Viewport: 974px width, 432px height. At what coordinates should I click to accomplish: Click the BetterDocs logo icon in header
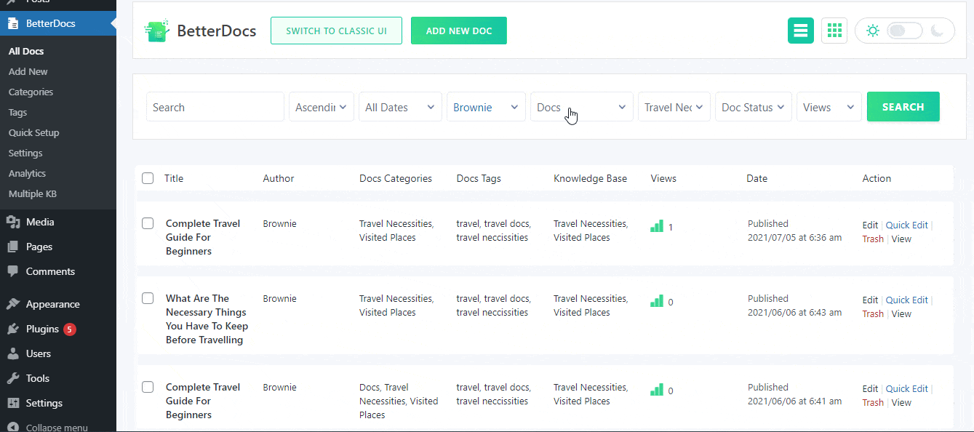tap(157, 31)
